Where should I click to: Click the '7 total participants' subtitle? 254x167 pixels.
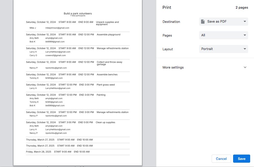(78, 16)
